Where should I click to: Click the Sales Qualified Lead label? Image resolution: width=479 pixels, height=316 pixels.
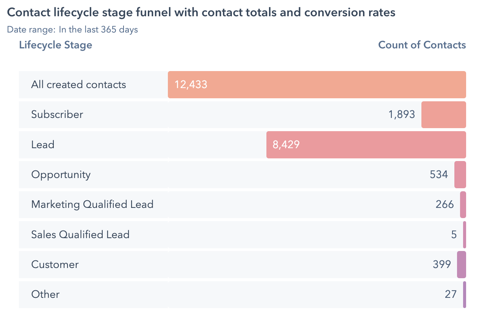click(x=80, y=235)
